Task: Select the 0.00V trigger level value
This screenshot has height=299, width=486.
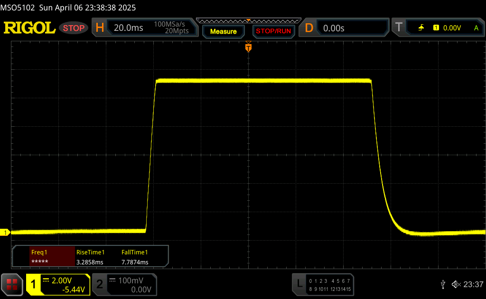Action: click(452, 28)
